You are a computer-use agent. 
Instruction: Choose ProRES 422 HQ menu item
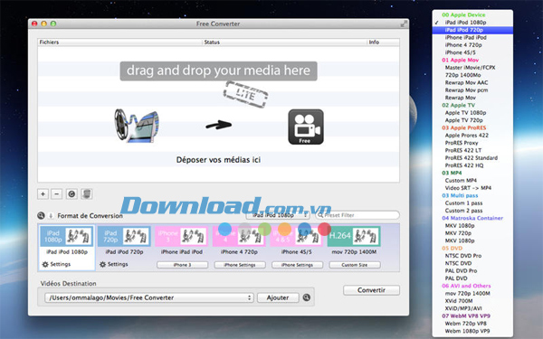472,165
